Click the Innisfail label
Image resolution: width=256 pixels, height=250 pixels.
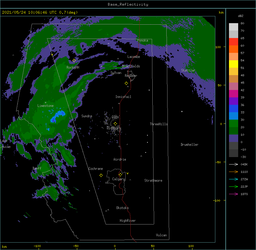(x=123, y=97)
